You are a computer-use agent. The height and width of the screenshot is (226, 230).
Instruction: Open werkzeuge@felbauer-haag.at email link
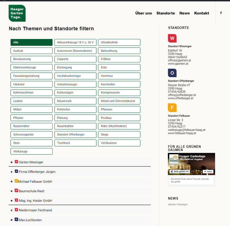(186, 130)
